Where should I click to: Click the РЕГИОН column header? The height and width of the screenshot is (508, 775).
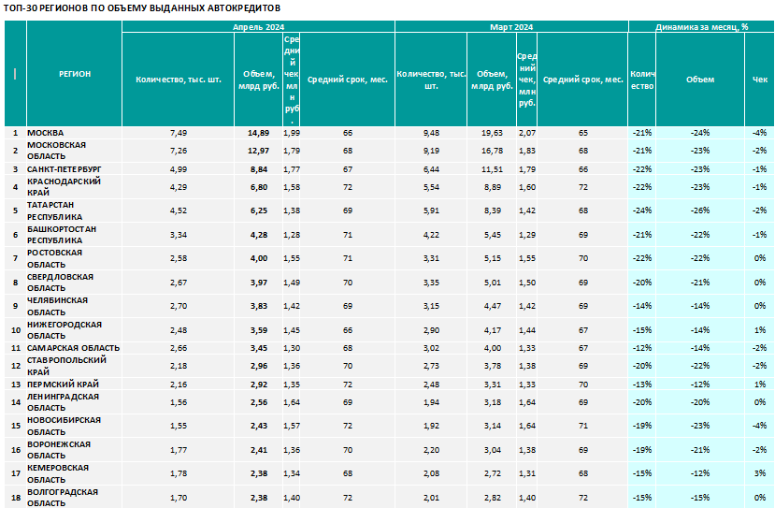click(x=75, y=74)
